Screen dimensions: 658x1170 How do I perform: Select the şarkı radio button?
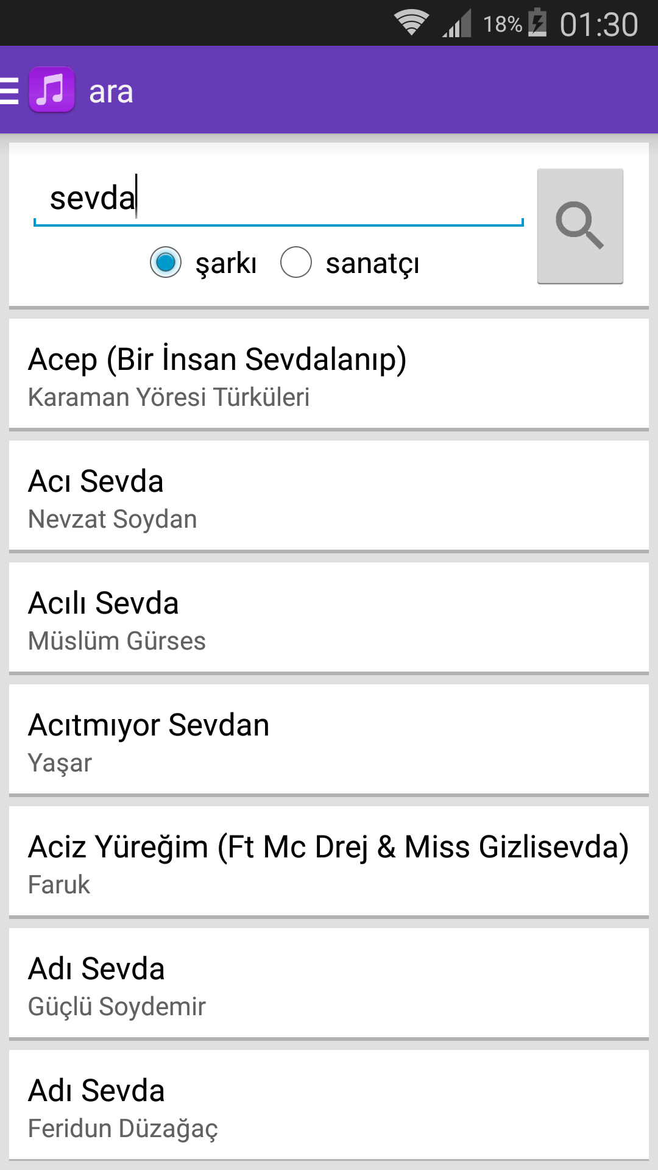point(166,262)
